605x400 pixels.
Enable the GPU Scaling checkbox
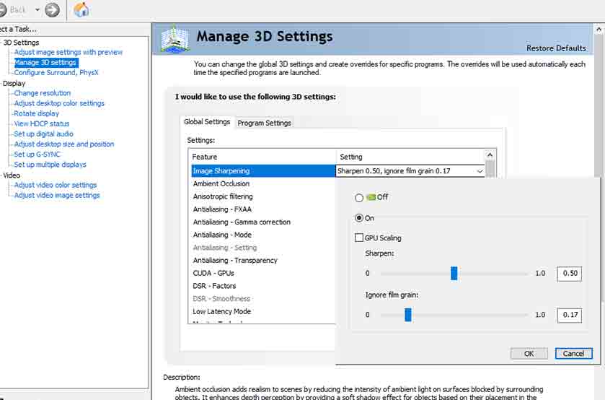(359, 238)
